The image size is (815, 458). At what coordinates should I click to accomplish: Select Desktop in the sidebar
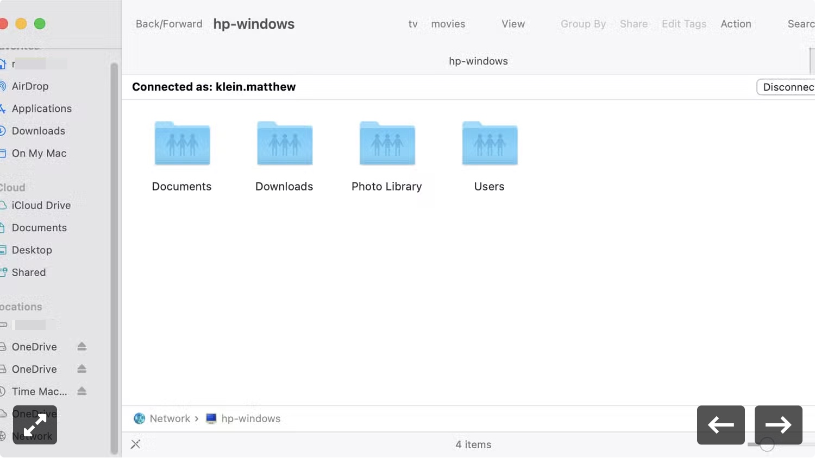click(x=32, y=250)
